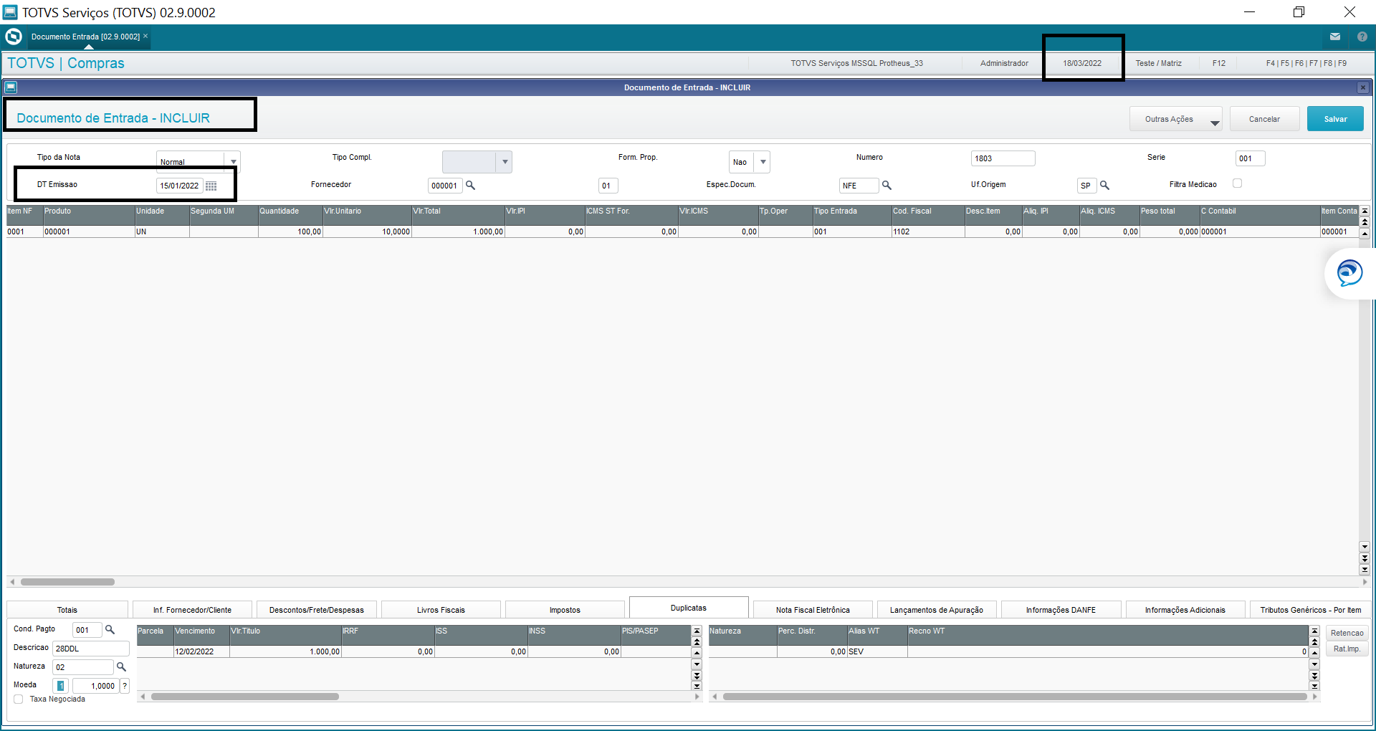Expand the Form. Prop. dropdown
This screenshot has height=731, width=1376.
[763, 162]
